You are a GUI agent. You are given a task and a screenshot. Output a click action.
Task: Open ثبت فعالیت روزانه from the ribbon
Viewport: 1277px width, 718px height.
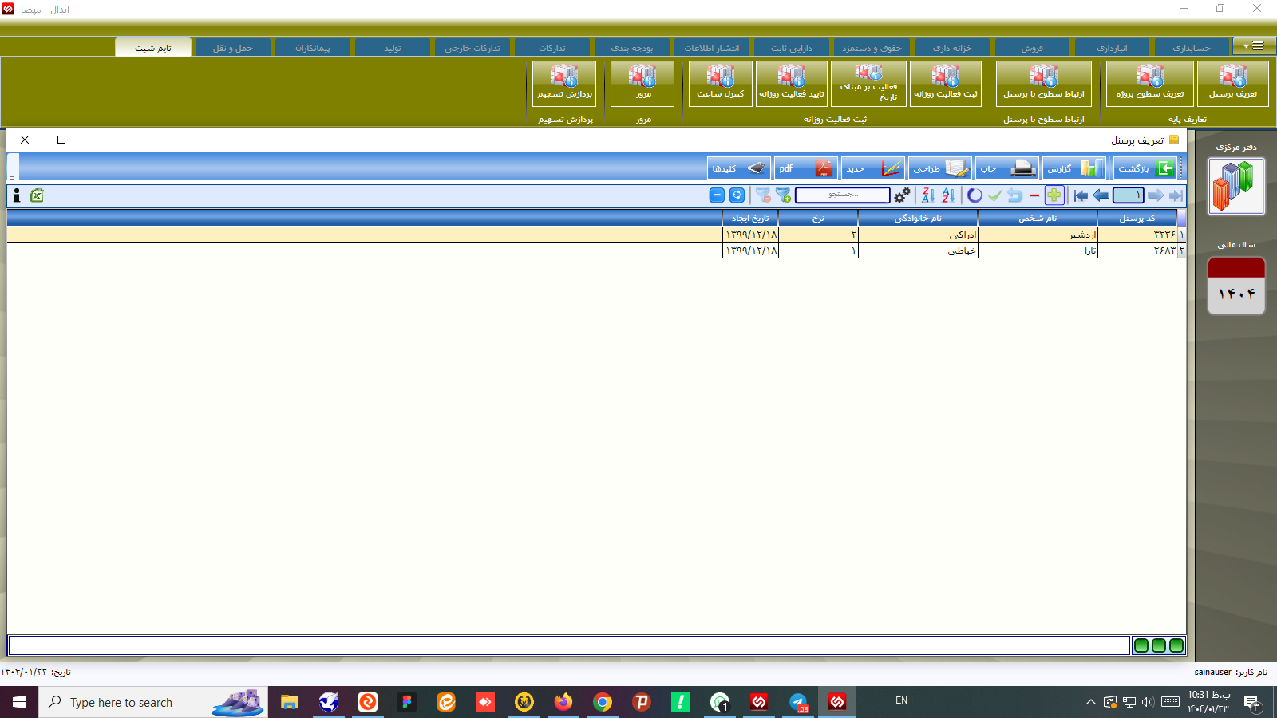(946, 82)
